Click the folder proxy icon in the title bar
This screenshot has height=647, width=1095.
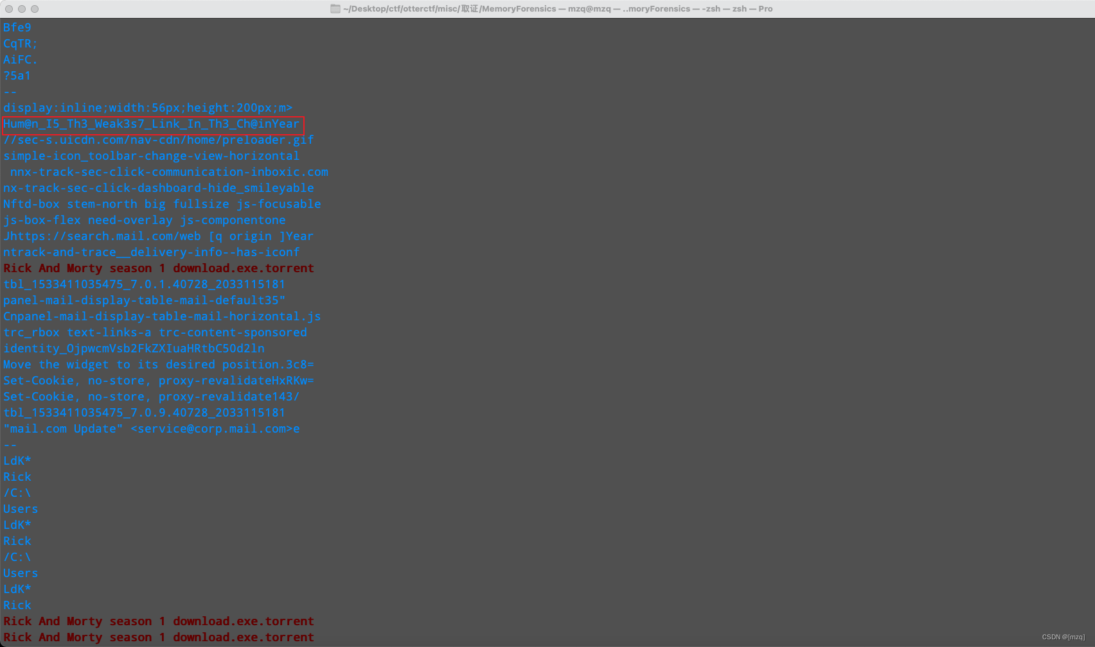335,8
